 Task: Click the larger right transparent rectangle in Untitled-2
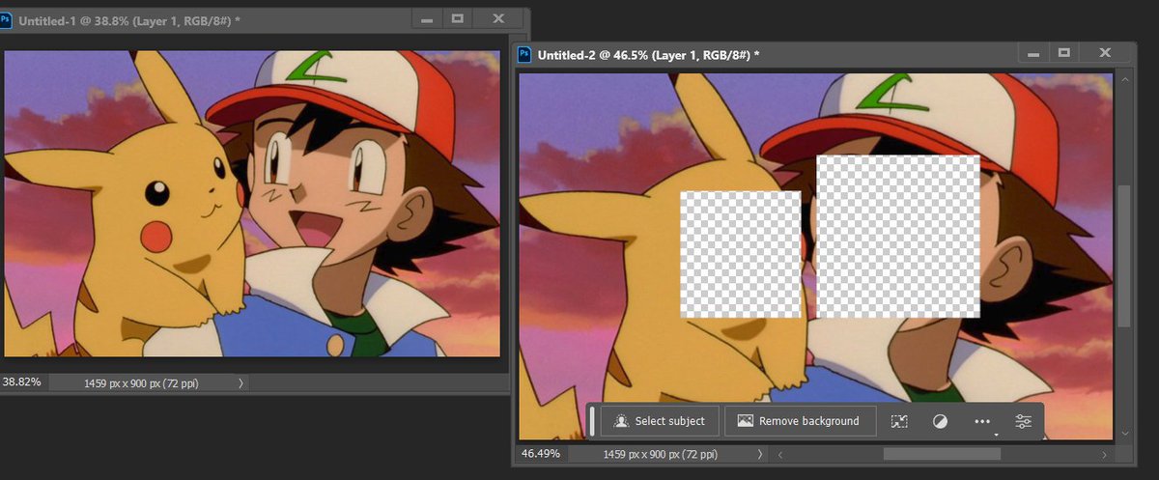click(x=898, y=238)
